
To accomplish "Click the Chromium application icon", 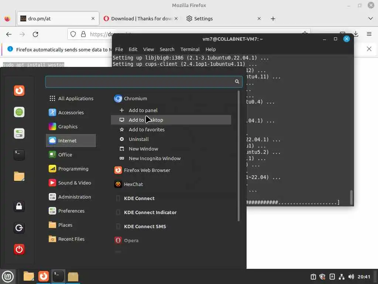I will (x=118, y=98).
